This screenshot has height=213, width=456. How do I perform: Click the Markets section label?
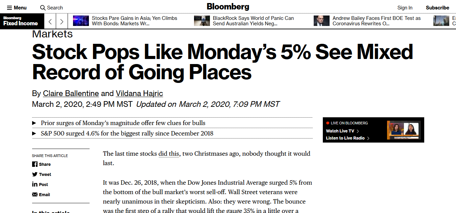[x=52, y=34]
